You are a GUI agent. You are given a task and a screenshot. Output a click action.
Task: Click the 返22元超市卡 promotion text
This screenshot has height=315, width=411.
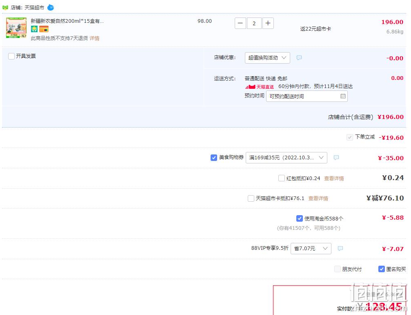pyautogui.click(x=315, y=29)
